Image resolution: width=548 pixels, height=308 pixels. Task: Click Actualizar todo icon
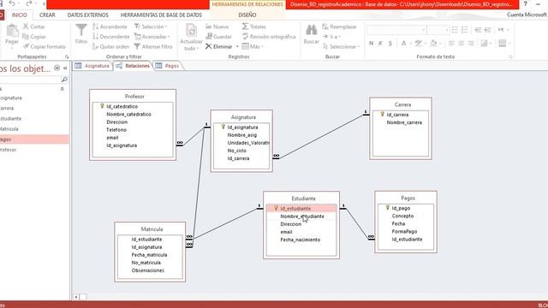point(191,31)
